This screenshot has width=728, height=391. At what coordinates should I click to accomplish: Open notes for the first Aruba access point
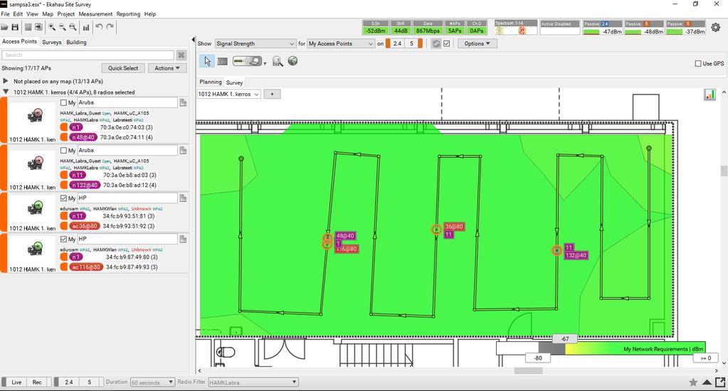[x=184, y=102]
